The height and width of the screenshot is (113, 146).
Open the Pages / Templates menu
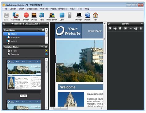pyautogui.click(x=59, y=9)
